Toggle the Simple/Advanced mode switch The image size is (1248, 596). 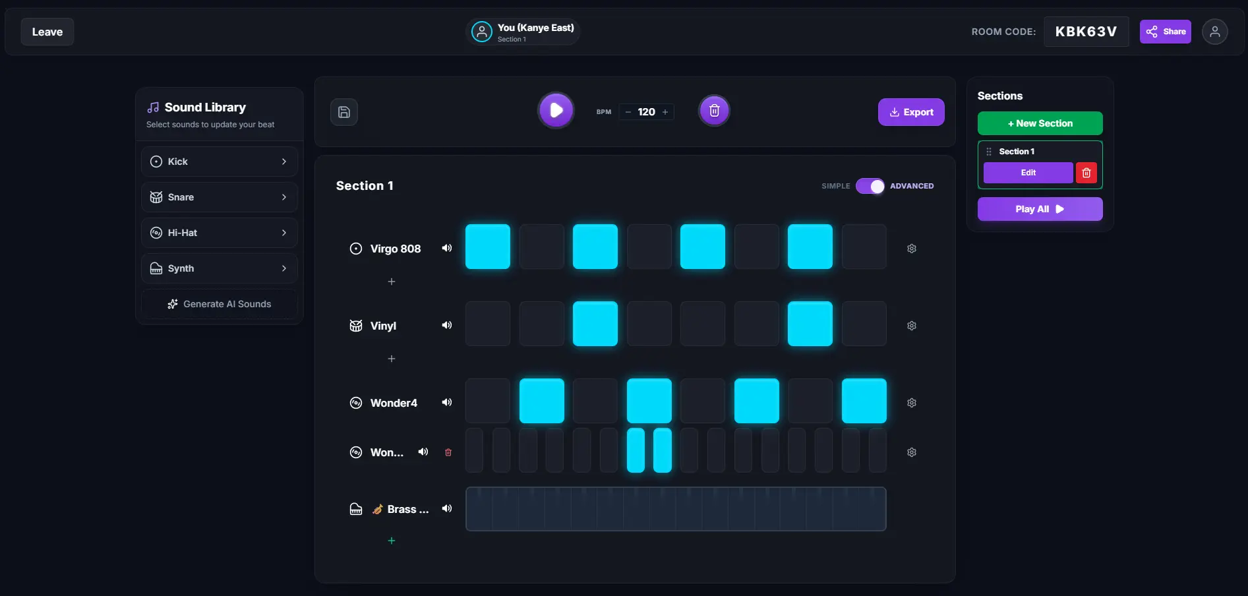pyautogui.click(x=870, y=186)
